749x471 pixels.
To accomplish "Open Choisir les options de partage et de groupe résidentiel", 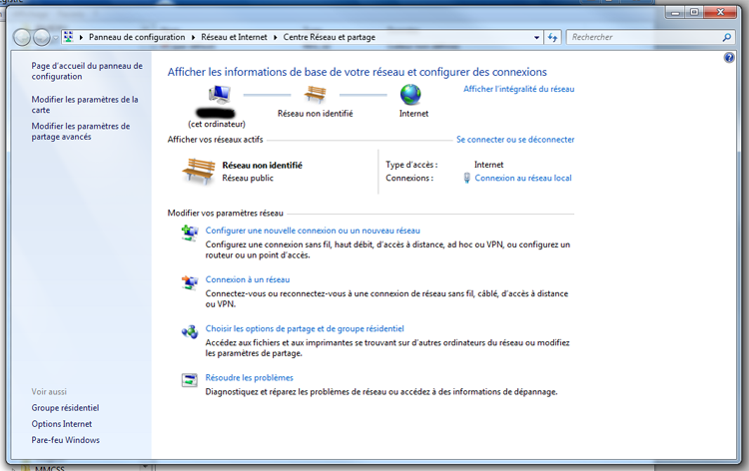I will coord(305,328).
